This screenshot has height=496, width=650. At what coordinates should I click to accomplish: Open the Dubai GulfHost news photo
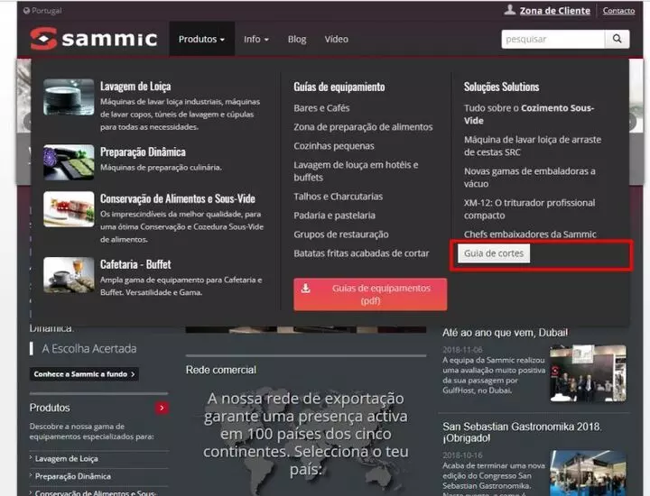click(588, 373)
